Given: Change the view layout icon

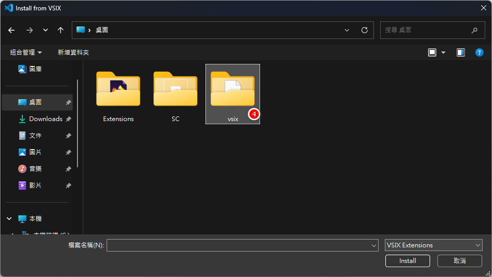Looking at the screenshot, I should tap(432, 52).
